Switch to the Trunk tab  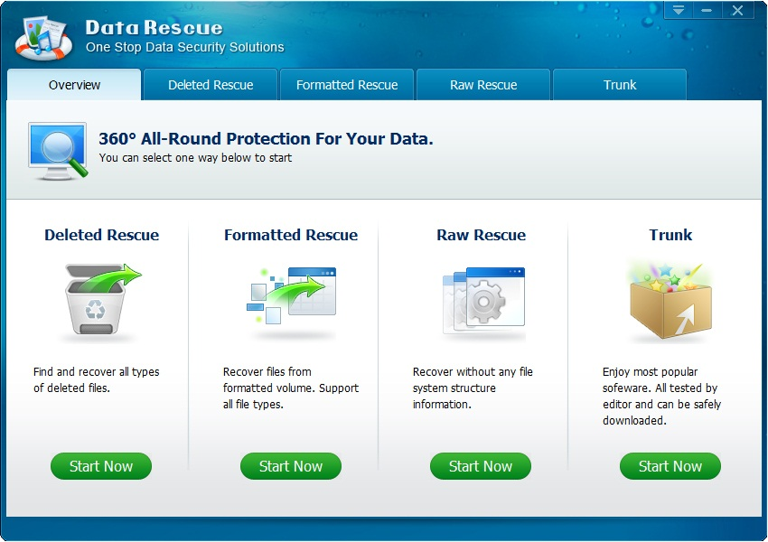620,85
